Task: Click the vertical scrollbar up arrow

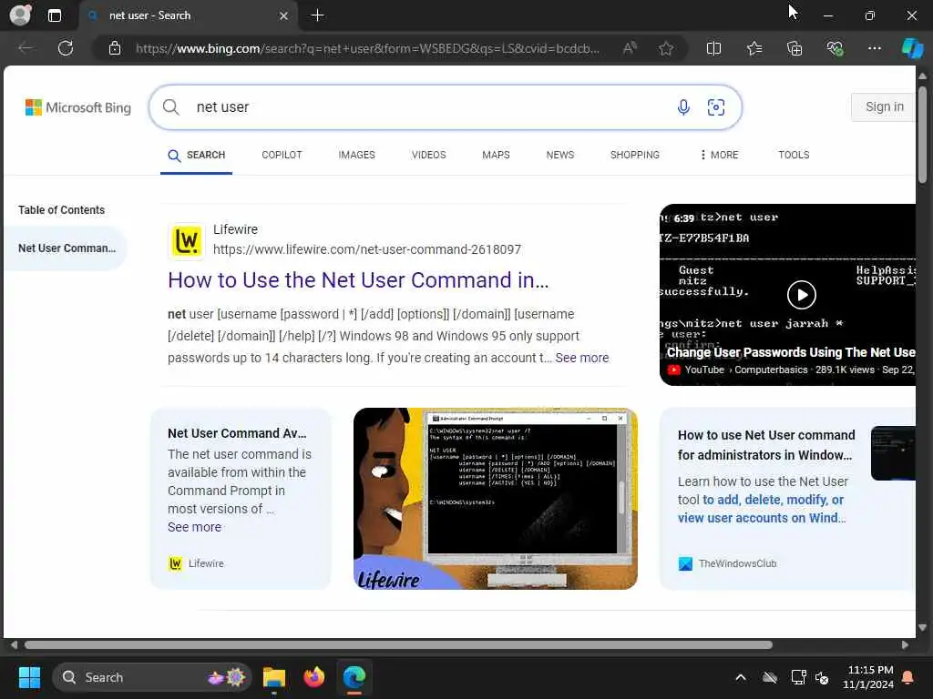Action: coord(922,76)
